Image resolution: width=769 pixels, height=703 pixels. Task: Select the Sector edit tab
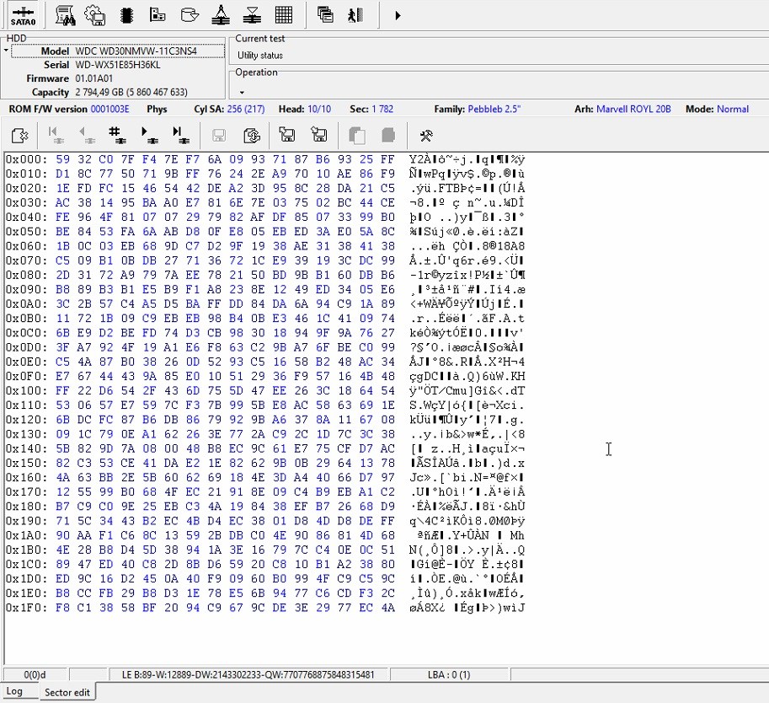click(67, 692)
